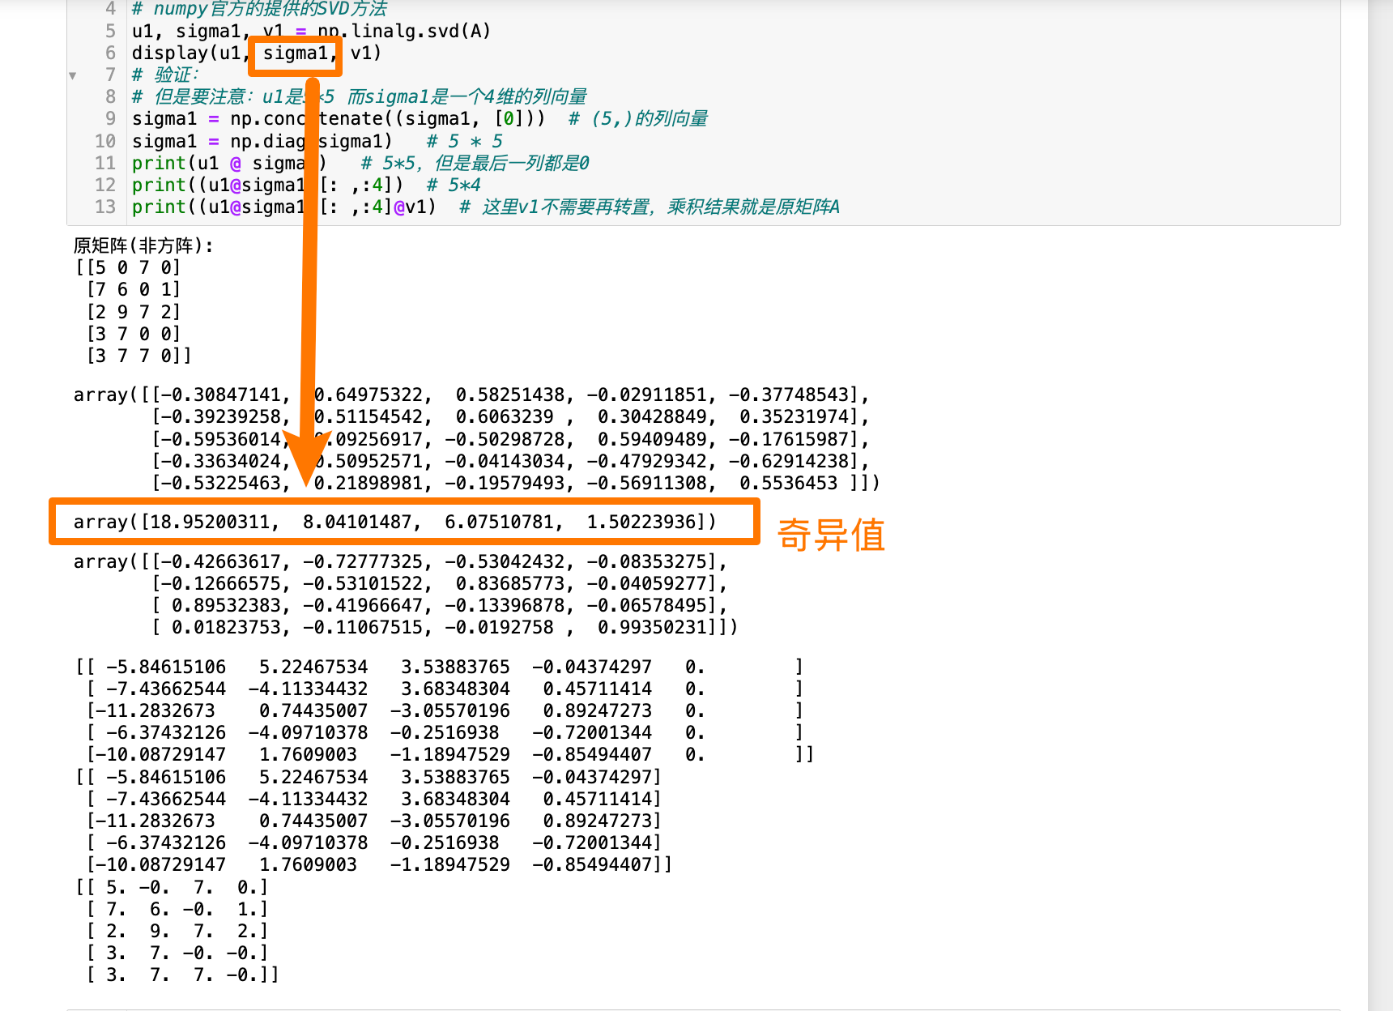The image size is (1393, 1011).
Task: Collapse the code fold arrow at line 7
Action: [x=73, y=75]
